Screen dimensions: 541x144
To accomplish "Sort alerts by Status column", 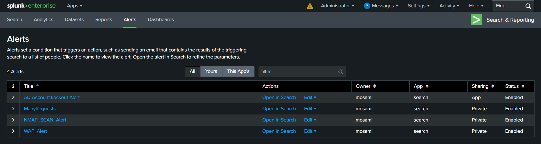I will [x=515, y=86].
